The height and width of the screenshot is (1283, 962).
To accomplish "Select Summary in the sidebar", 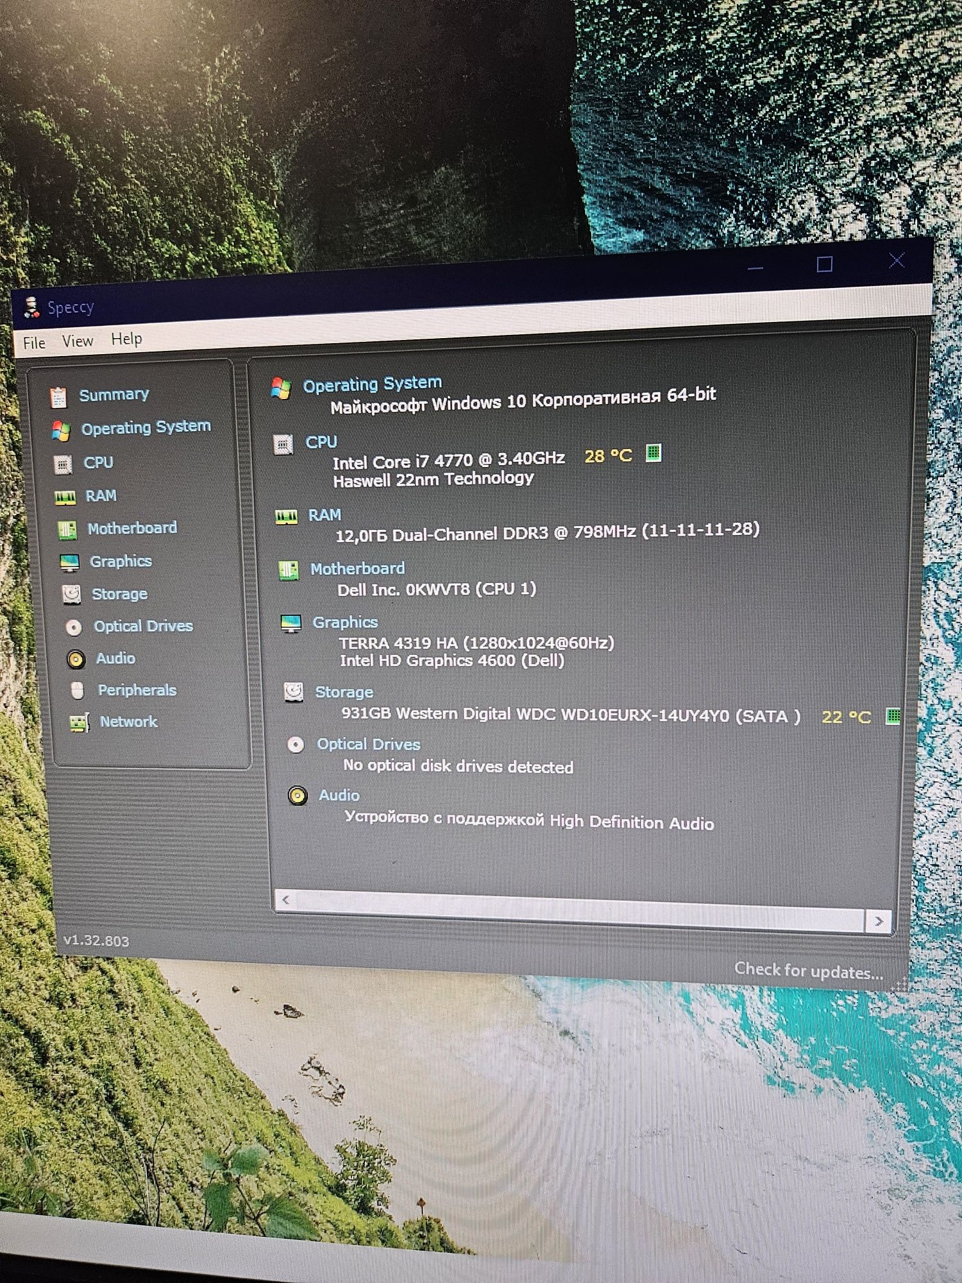I will pyautogui.click(x=114, y=395).
